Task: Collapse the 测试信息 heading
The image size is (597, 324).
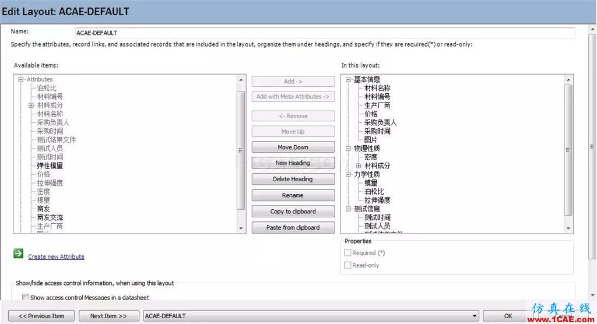Action: (348, 209)
